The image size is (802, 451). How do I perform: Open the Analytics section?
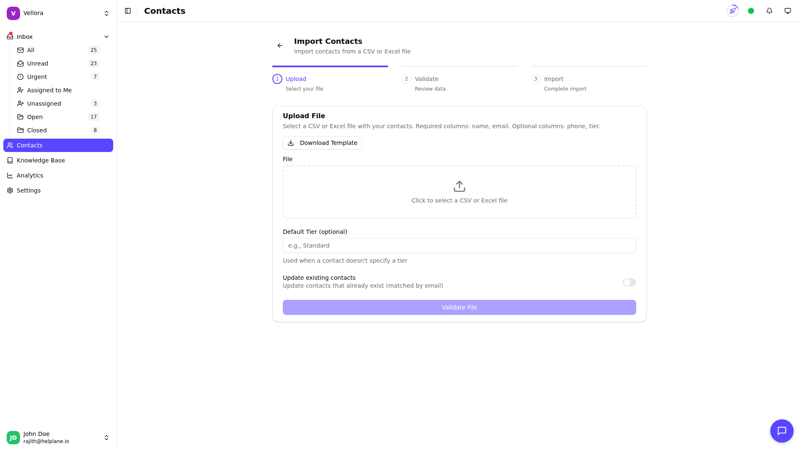point(58,175)
